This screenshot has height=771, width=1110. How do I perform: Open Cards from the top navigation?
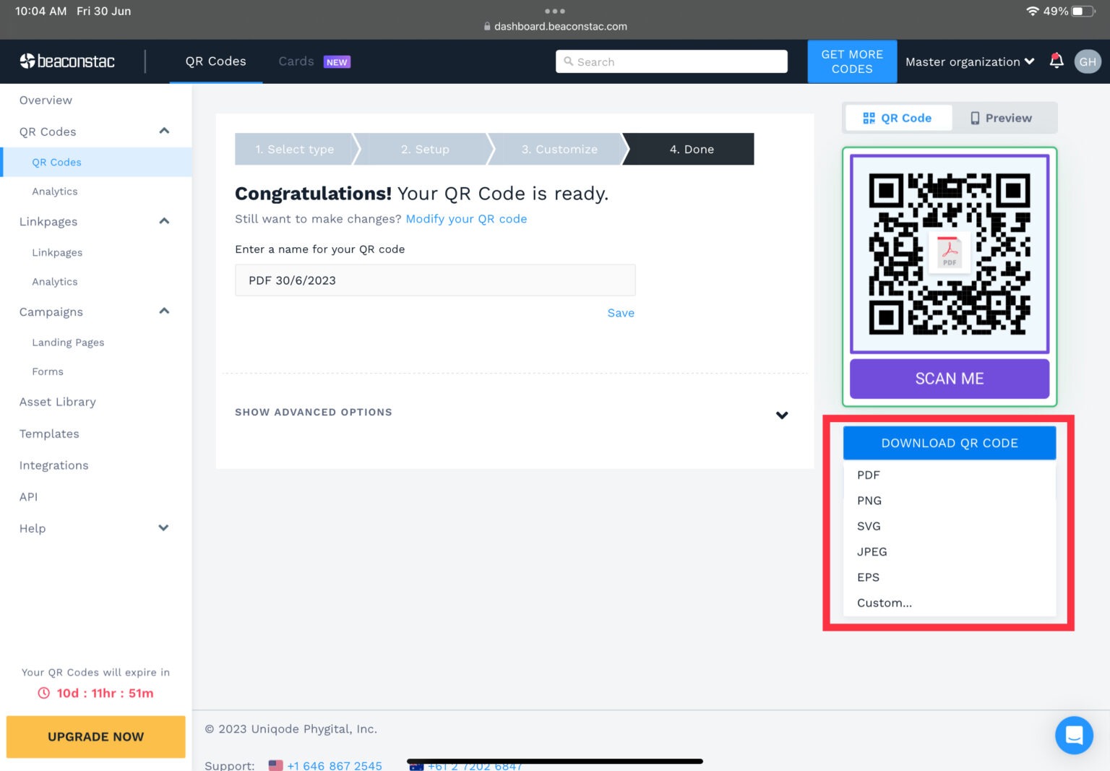(x=296, y=61)
